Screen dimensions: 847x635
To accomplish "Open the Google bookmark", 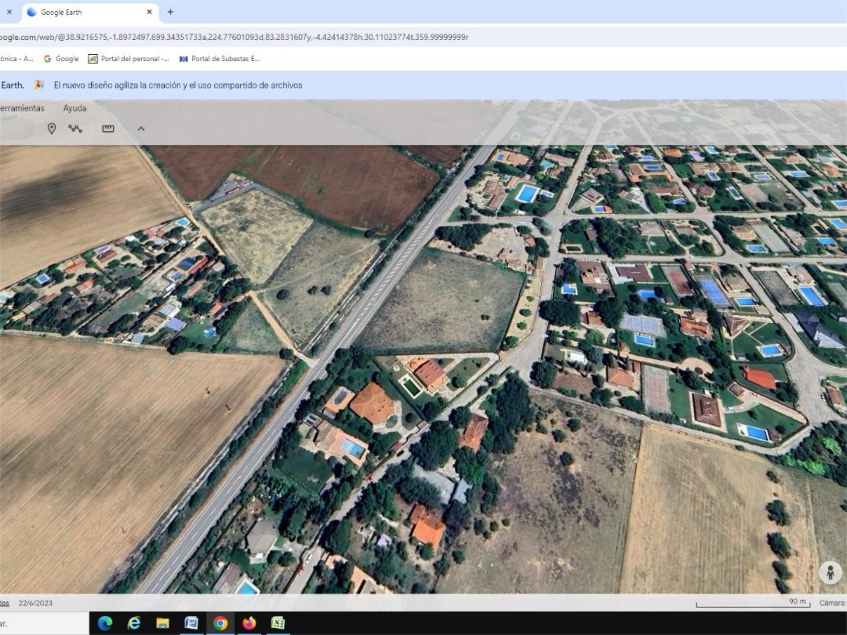I will pyautogui.click(x=61, y=59).
